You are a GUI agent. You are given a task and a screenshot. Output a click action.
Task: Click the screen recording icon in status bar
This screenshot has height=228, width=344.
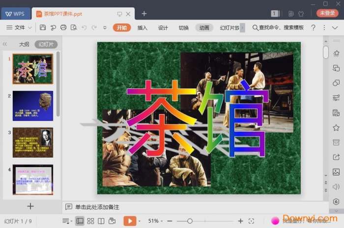coord(112,221)
